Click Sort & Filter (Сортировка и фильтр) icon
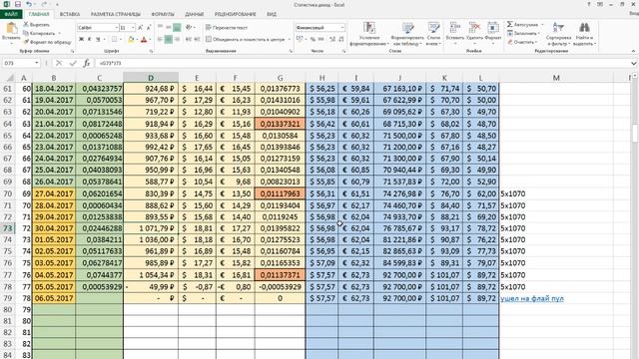Viewport: 639px width, 359px height. tap(558, 28)
